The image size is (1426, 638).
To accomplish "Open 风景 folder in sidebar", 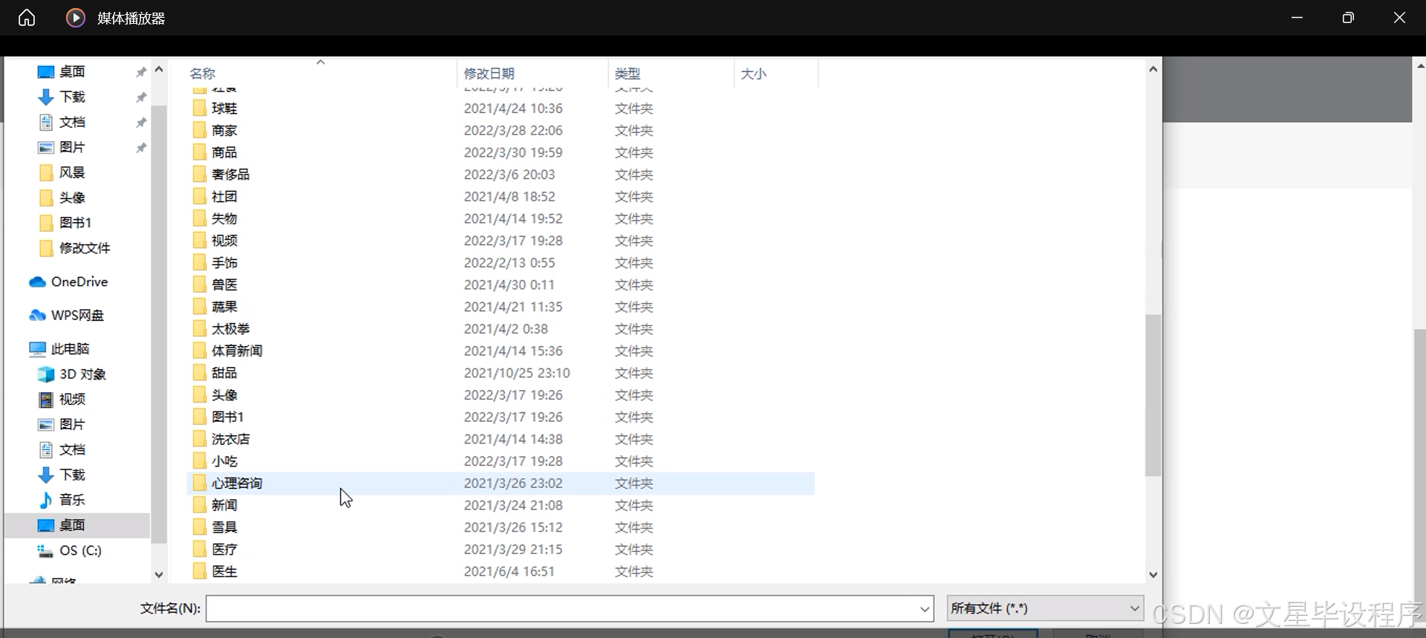I will (72, 172).
